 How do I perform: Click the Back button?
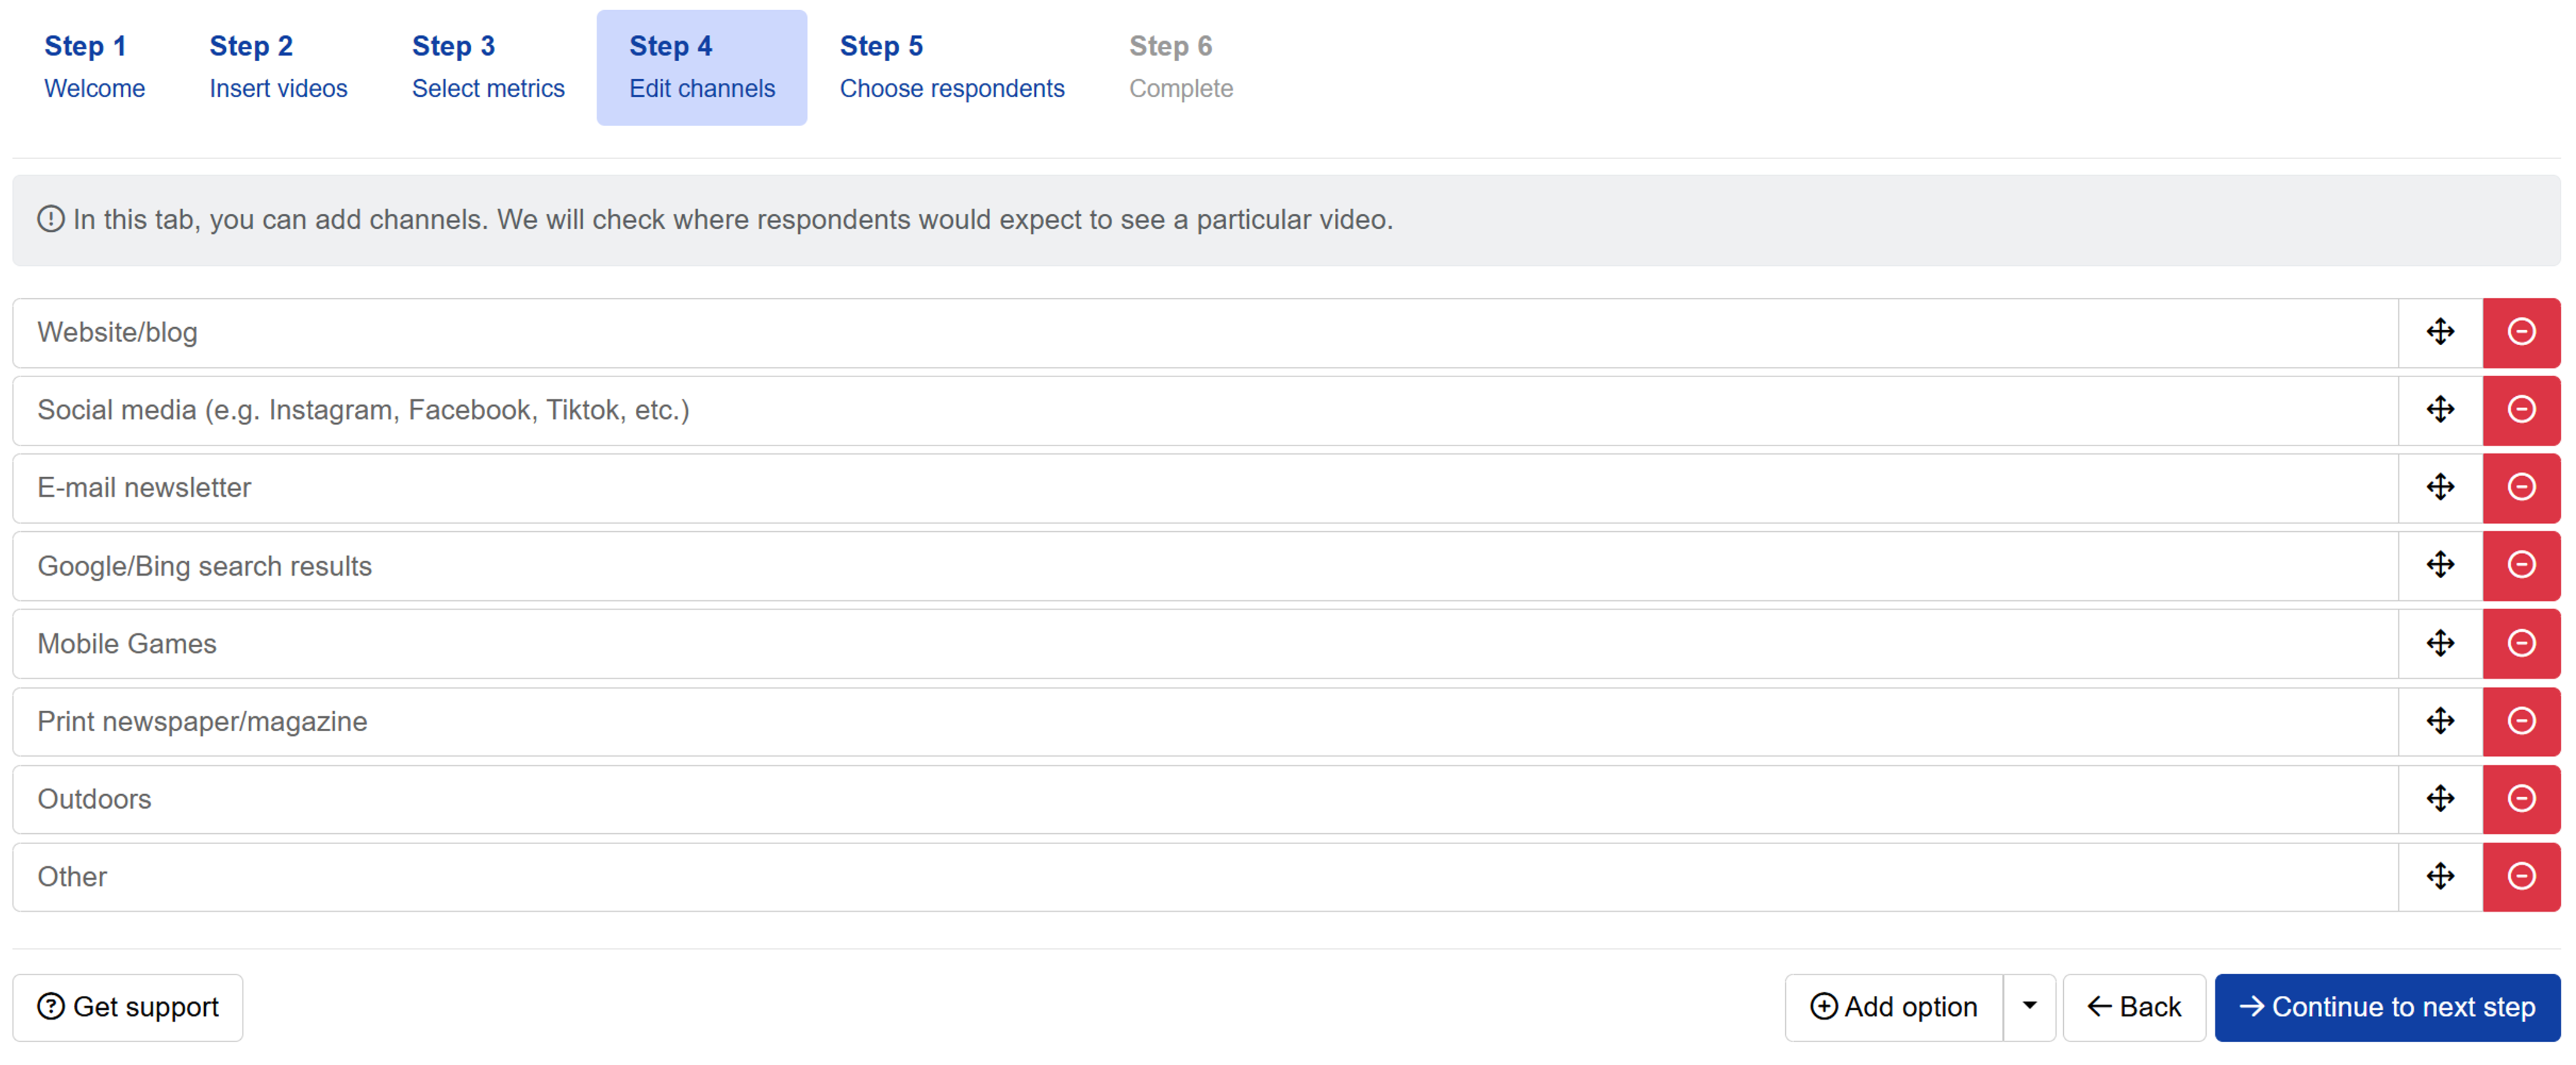pyautogui.click(x=2133, y=1006)
